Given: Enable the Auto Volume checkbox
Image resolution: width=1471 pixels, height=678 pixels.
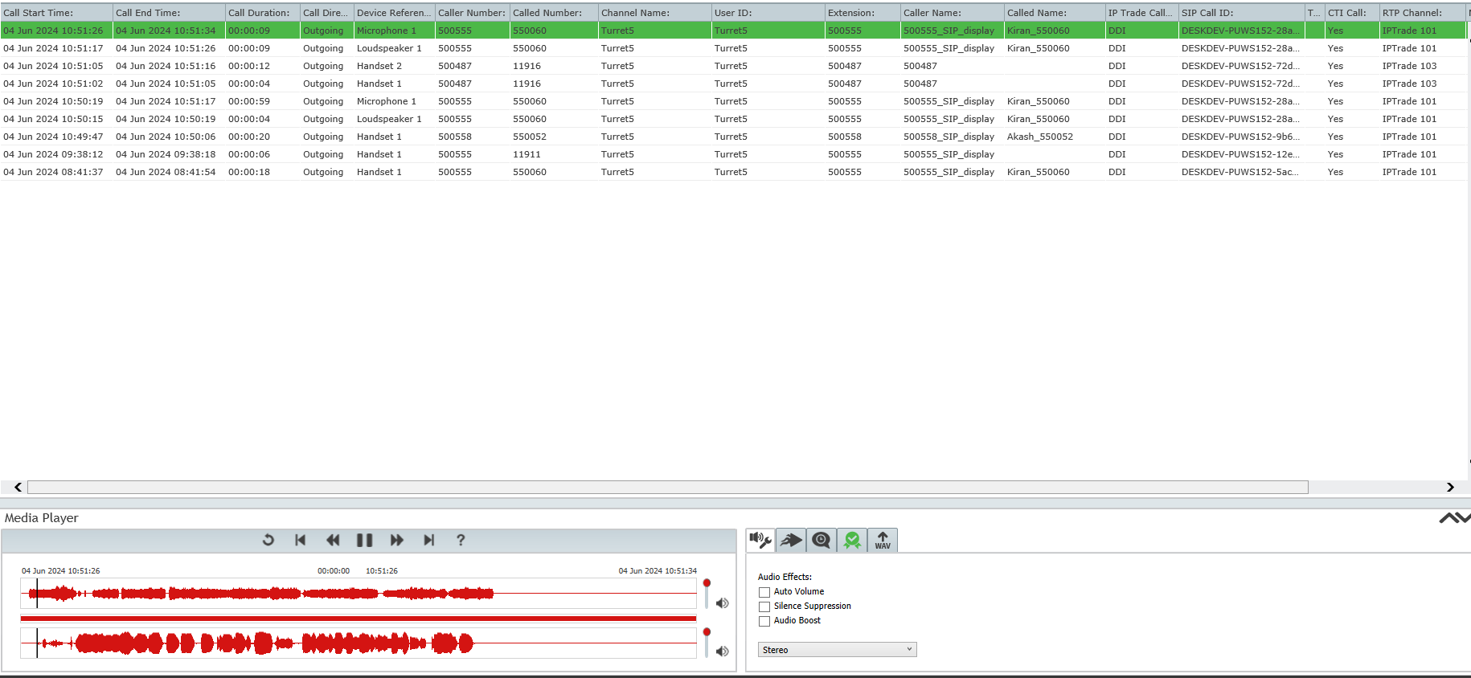Looking at the screenshot, I should click(x=764, y=592).
